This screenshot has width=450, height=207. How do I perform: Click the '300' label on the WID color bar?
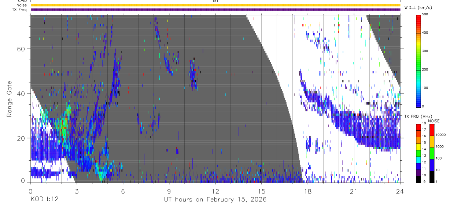pyautogui.click(x=425, y=51)
